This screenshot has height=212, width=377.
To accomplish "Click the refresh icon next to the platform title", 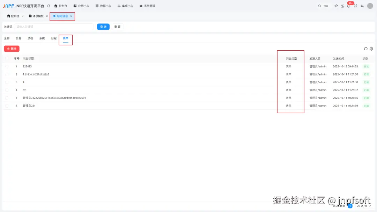I will pyautogui.click(x=49, y=6).
